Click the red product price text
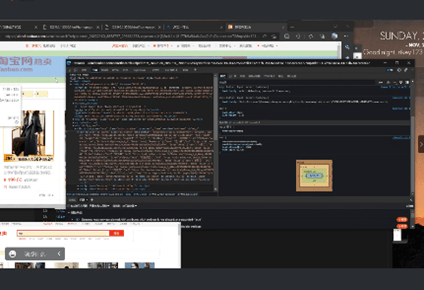The width and height of the screenshot is (424, 290). click(13, 180)
